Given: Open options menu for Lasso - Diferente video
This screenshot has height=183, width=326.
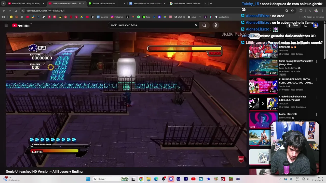Looking at the screenshot, I should pos(316,115).
